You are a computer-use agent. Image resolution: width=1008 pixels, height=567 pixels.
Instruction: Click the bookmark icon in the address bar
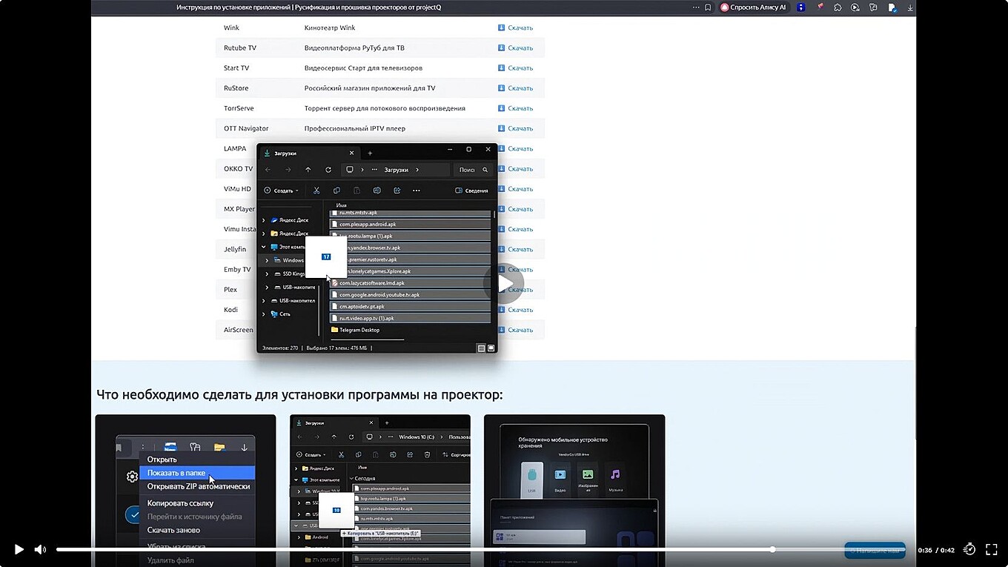coord(708,7)
